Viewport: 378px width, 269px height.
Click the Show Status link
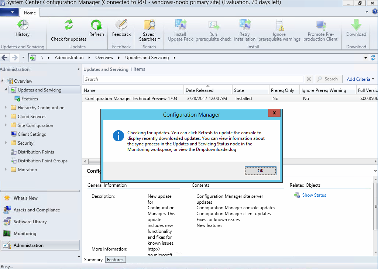(314, 195)
